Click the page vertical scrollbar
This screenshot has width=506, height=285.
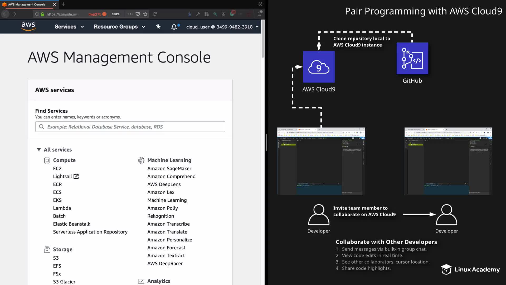(263, 40)
